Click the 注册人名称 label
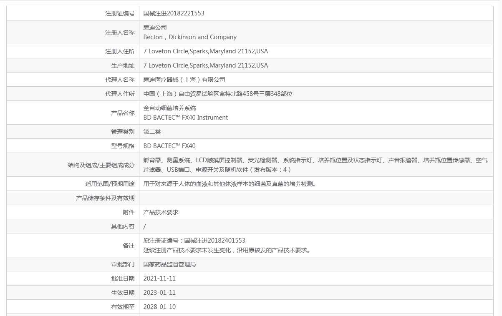The width and height of the screenshot is (502, 316). tap(120, 33)
